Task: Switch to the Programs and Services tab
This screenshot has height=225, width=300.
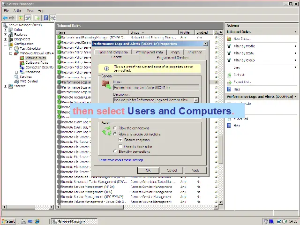Action: point(173,58)
